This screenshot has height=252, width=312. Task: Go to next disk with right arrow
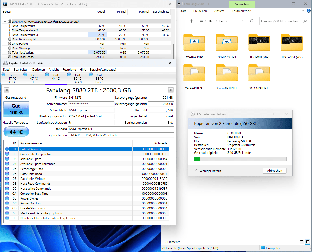point(171,90)
